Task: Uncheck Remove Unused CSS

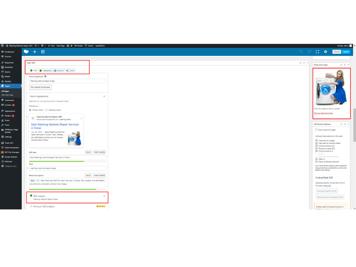Action: [316, 148]
